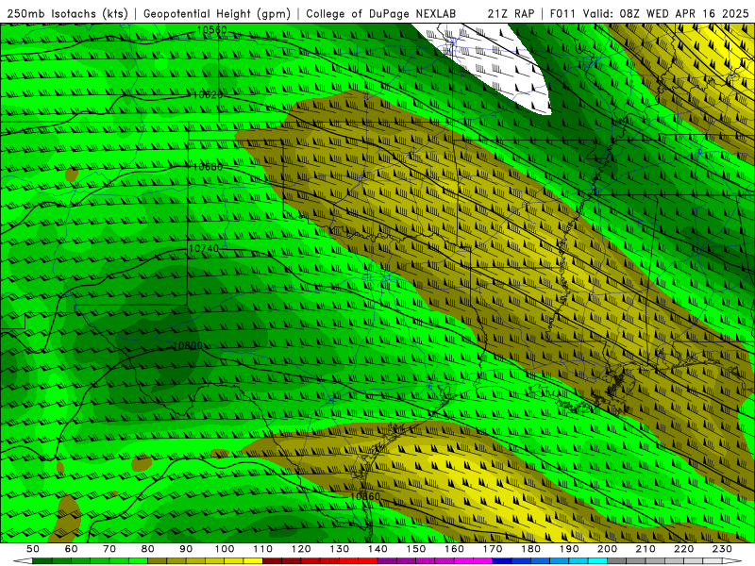
Task: Click the 180 value on the color scale
Action: (x=530, y=549)
